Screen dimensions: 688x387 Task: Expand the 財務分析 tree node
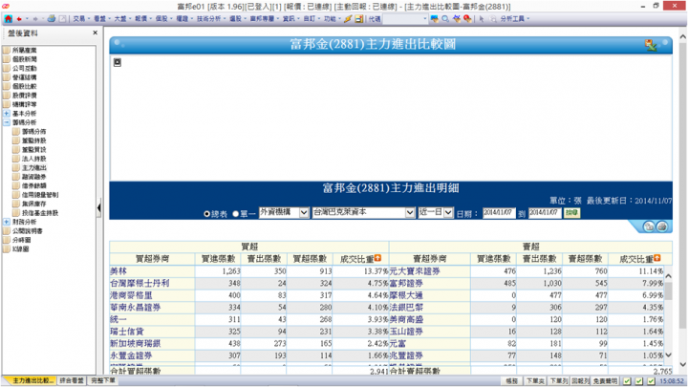7,222
